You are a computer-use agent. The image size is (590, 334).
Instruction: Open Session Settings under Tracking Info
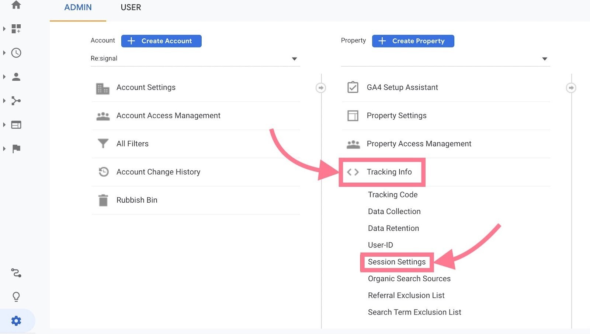pos(396,262)
